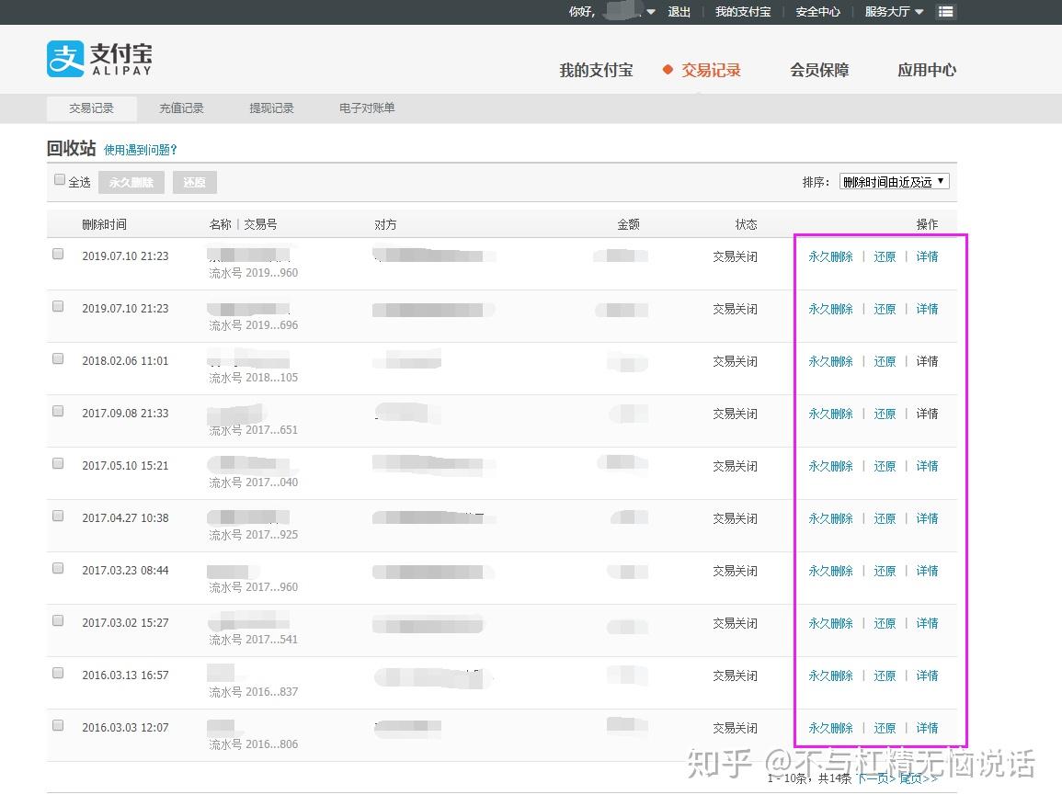This screenshot has height=806, width=1062.
Task: Click 退出 in the top bar
Action: coord(679,12)
